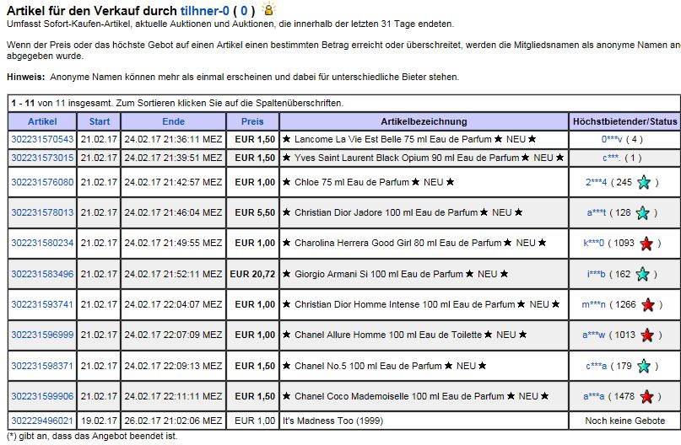The width and height of the screenshot is (681, 445).
Task: Sort table by Start column
Action: click(x=100, y=121)
